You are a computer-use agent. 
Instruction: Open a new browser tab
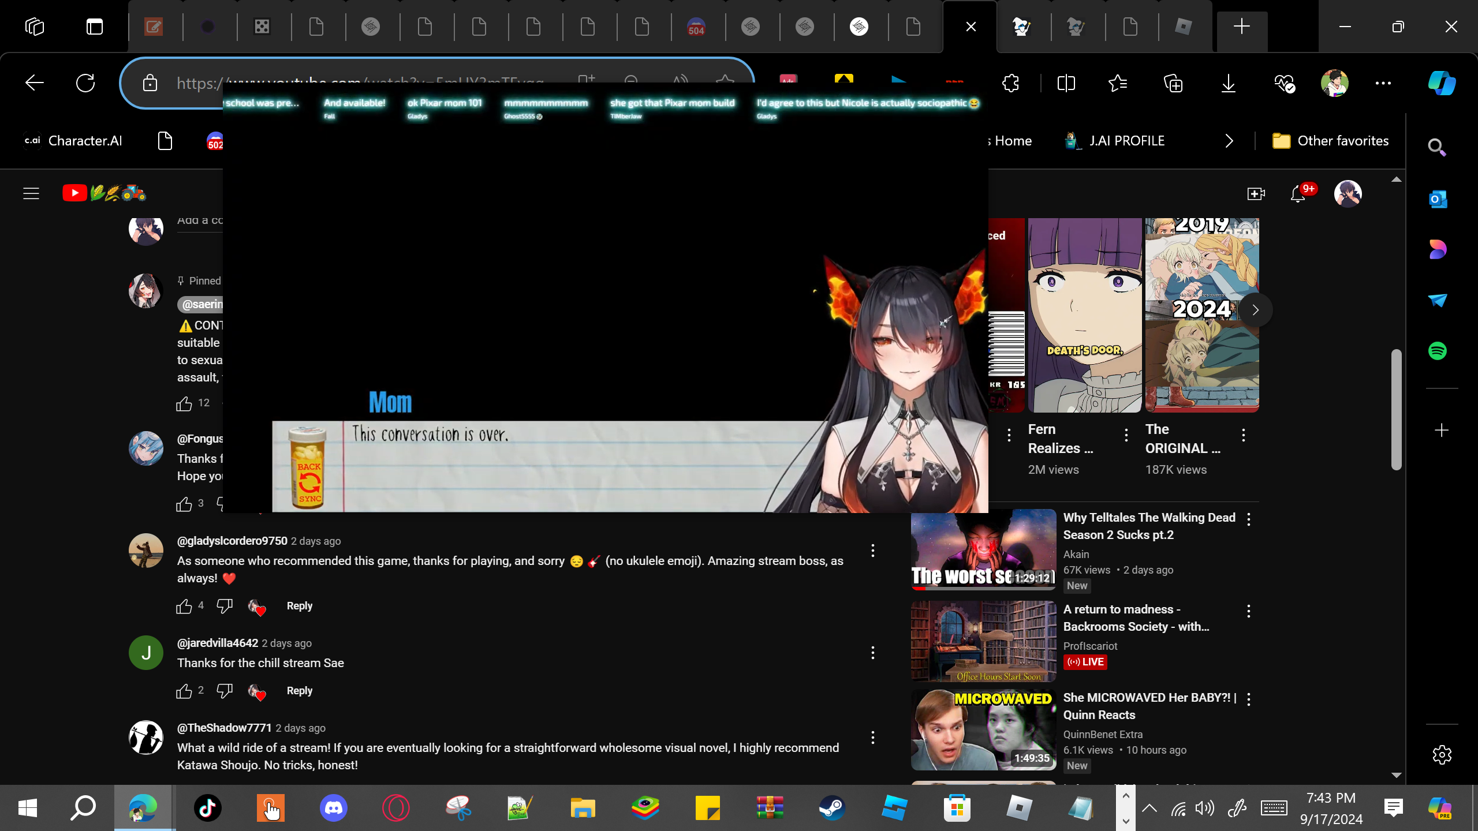(x=1242, y=27)
